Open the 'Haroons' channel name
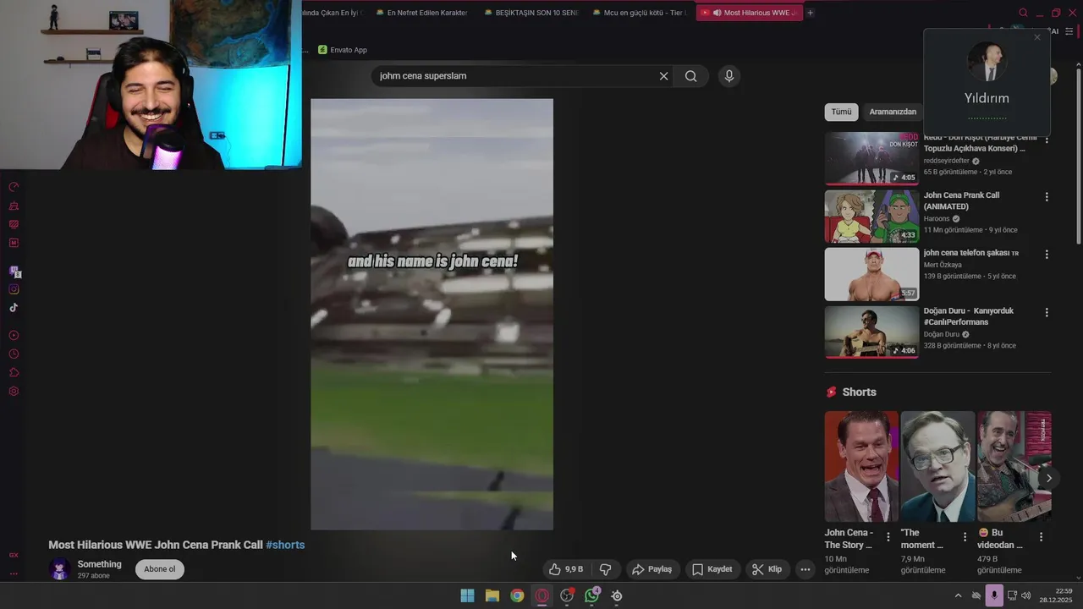Viewport: 1083px width, 609px height. click(936, 219)
